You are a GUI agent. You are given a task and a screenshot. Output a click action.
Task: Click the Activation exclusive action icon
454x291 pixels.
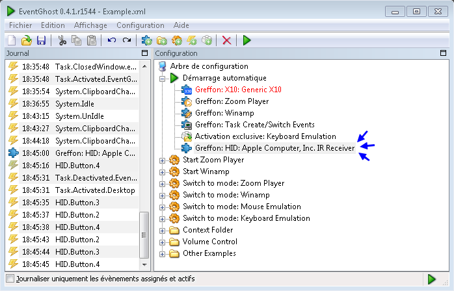(187, 136)
